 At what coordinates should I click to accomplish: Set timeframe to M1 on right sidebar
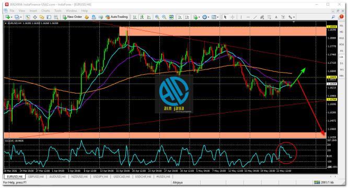(342, 26)
